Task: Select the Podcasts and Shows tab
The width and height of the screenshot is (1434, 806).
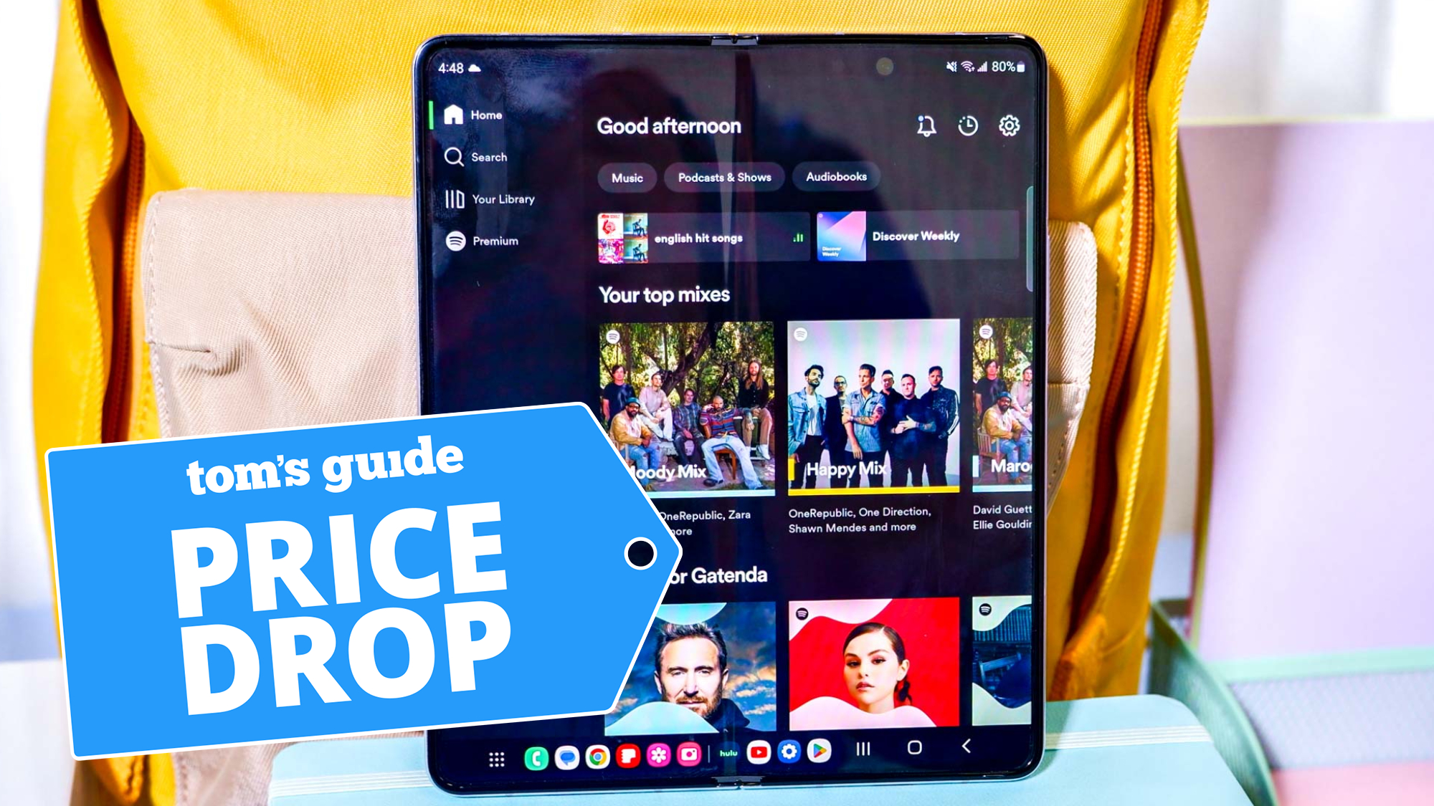Action: tap(724, 176)
